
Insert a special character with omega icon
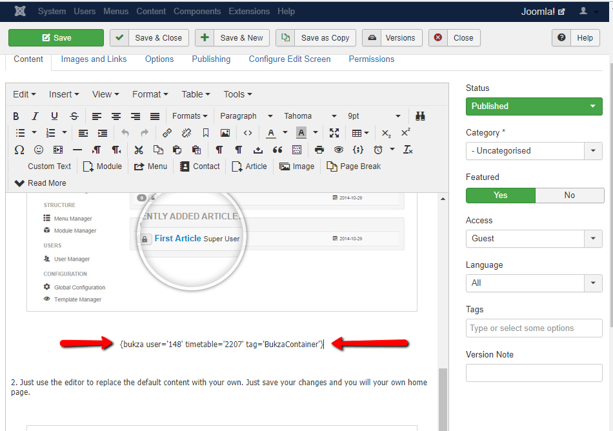[x=19, y=150]
